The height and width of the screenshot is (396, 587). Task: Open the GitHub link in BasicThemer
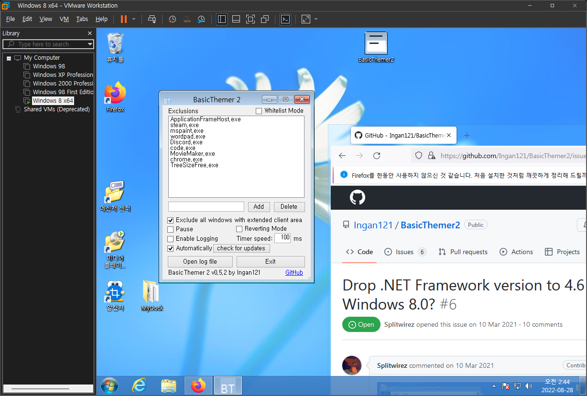[294, 273]
